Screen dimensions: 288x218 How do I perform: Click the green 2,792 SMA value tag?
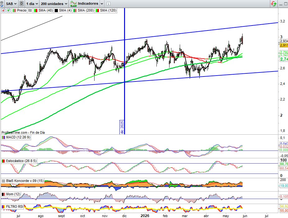(284, 52)
